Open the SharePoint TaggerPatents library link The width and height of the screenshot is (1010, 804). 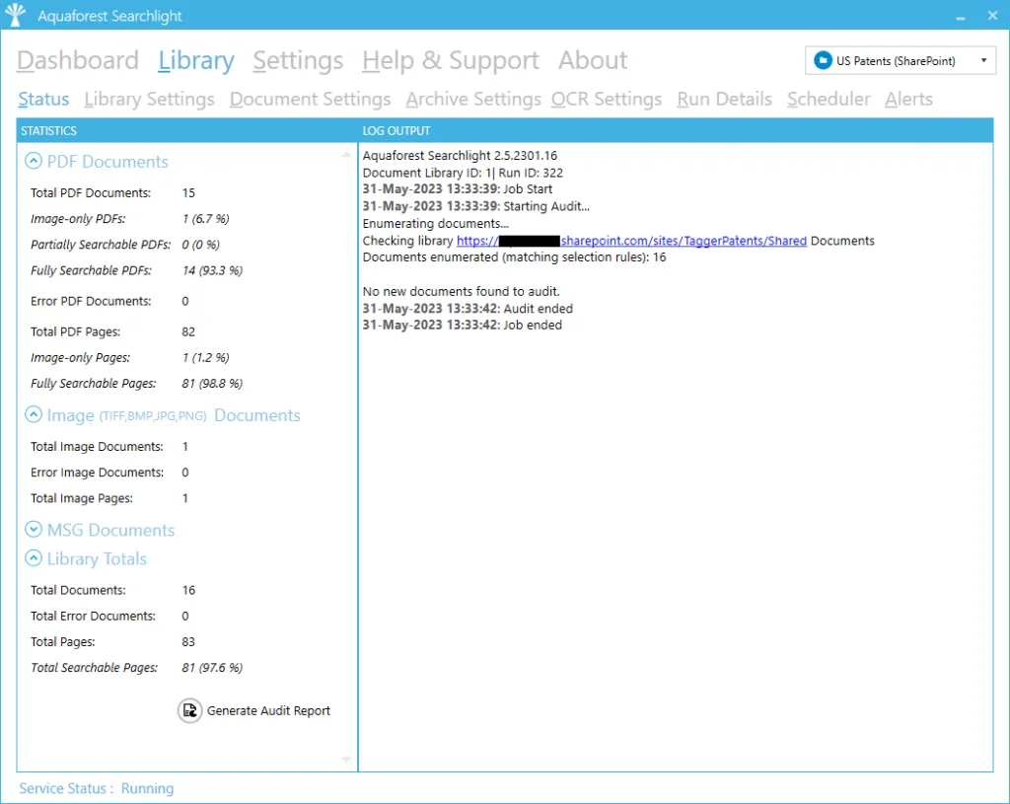pos(683,241)
